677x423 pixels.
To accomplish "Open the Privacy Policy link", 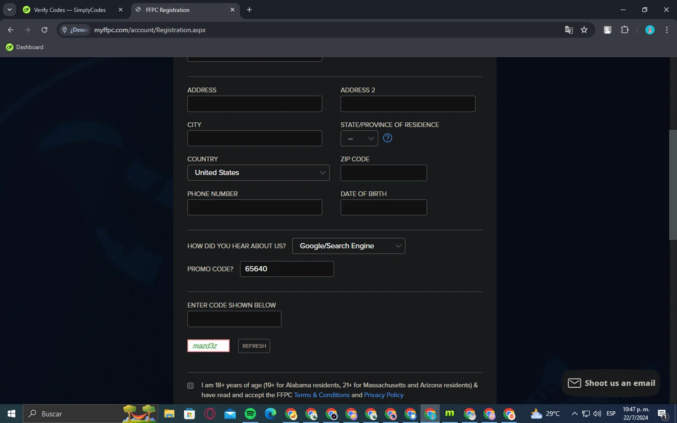I will (x=384, y=395).
